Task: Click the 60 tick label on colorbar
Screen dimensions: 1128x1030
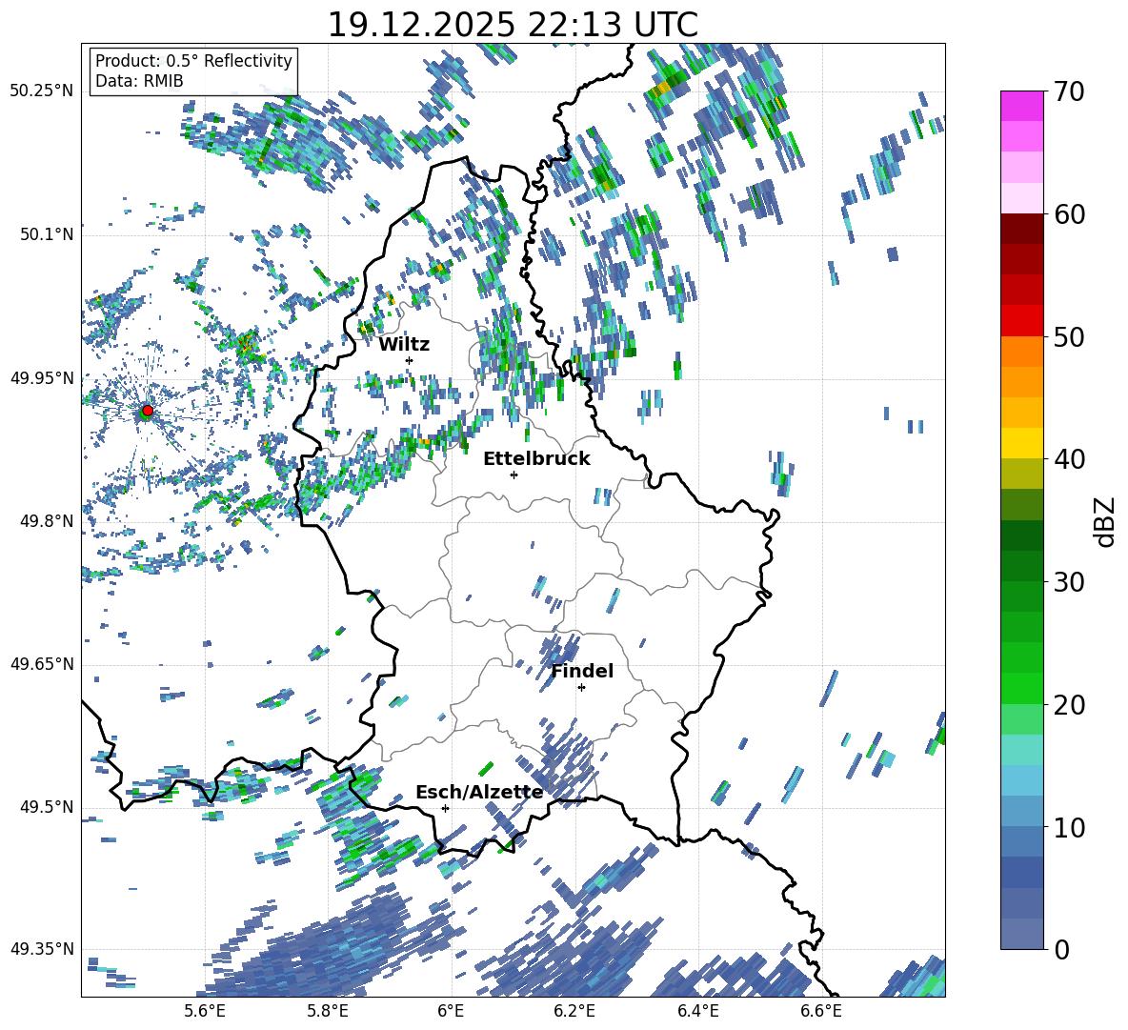Action: click(x=1069, y=214)
